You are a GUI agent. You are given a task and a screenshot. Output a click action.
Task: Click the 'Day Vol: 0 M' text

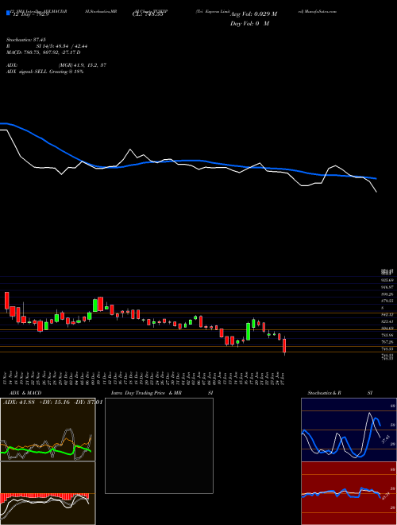(249, 24)
